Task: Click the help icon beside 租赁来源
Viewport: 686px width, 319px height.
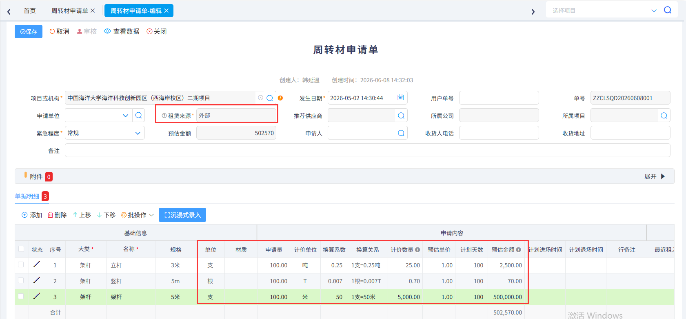Action: pyautogui.click(x=164, y=116)
